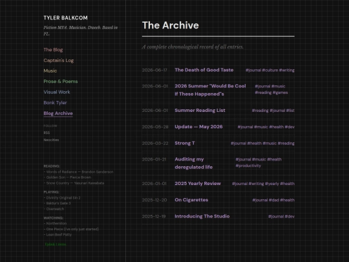Image resolution: width=349 pixels, height=262 pixels.
Task: Click #journal tag on Introducing The Studio row
Action: (x=276, y=217)
